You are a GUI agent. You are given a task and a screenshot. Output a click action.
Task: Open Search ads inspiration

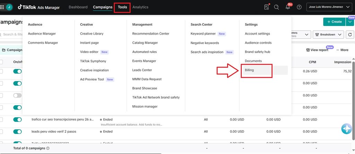(x=207, y=52)
